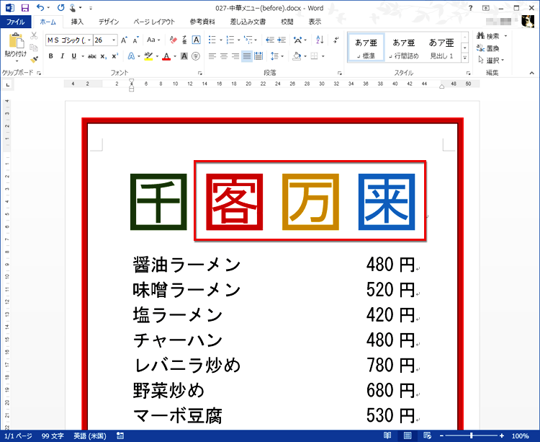
Task: Expand underline style options
Action: [83, 56]
